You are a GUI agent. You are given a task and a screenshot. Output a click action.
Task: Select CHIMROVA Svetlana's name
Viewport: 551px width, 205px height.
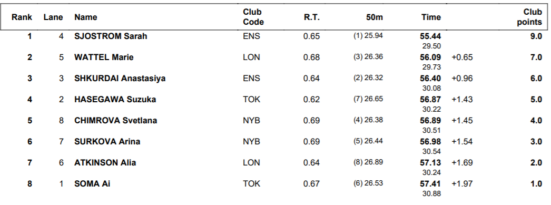(x=115, y=121)
